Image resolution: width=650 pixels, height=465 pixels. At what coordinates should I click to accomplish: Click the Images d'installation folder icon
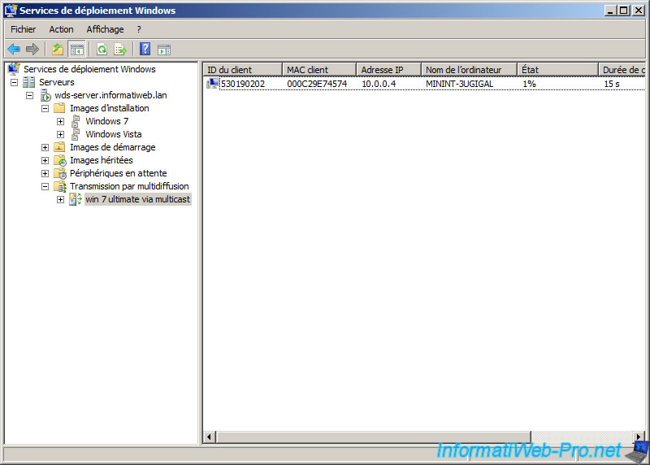point(59,108)
